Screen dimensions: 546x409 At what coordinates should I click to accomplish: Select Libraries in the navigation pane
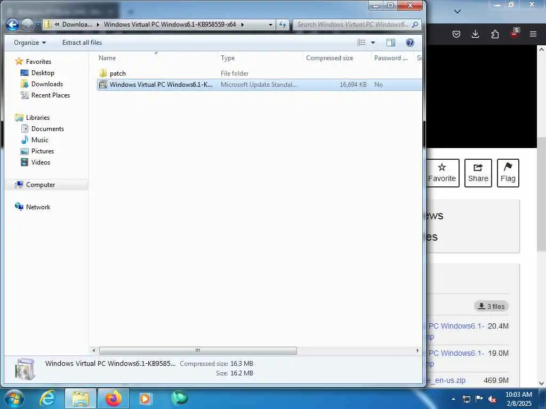[33, 118]
